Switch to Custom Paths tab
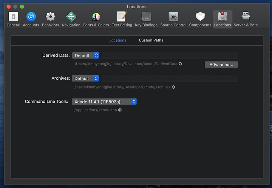Viewport: 272px width, 188px height. pos(151,40)
